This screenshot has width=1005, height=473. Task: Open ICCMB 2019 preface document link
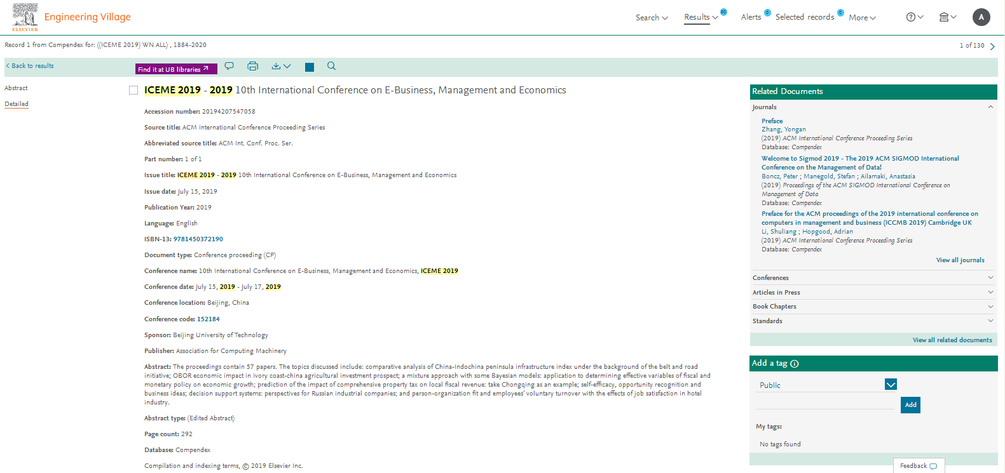coord(870,218)
